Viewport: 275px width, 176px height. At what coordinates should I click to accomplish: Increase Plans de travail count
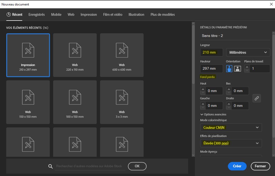[x=247, y=67]
